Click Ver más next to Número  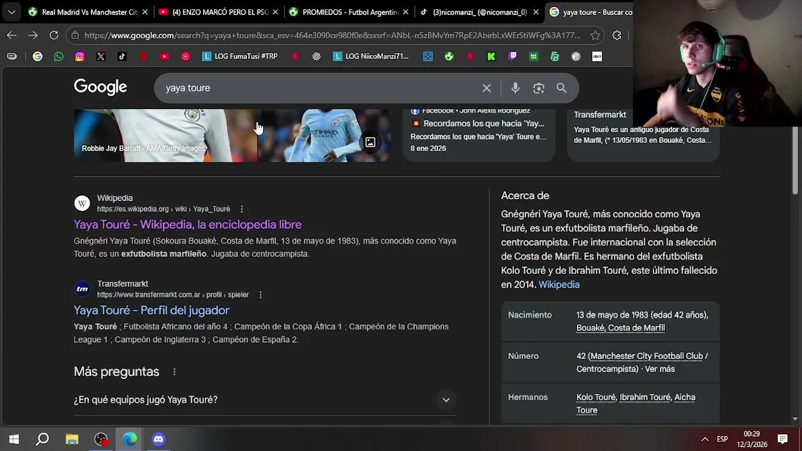pyautogui.click(x=660, y=369)
